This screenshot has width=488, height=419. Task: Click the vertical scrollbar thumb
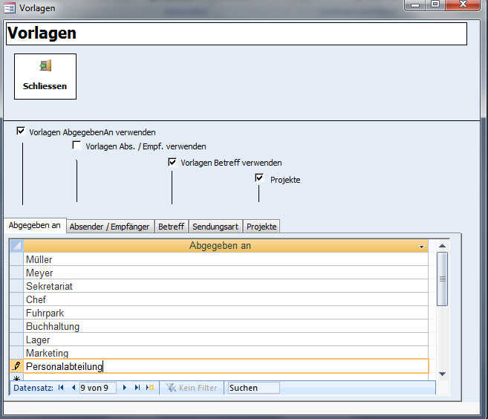click(442, 279)
